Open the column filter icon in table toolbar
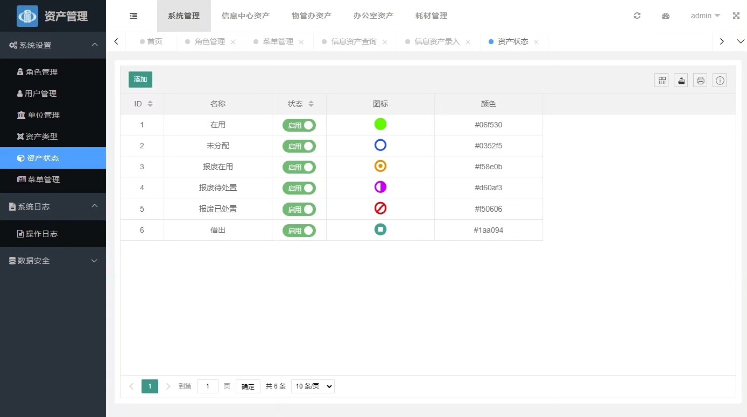The width and height of the screenshot is (747, 417). point(662,81)
